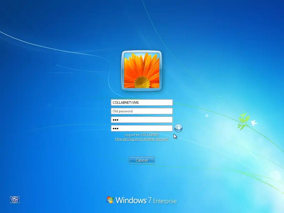Image resolution: width=284 pixels, height=213 pixels.
Task: Select the confirm password field beside the arrow
Action: [x=142, y=128]
